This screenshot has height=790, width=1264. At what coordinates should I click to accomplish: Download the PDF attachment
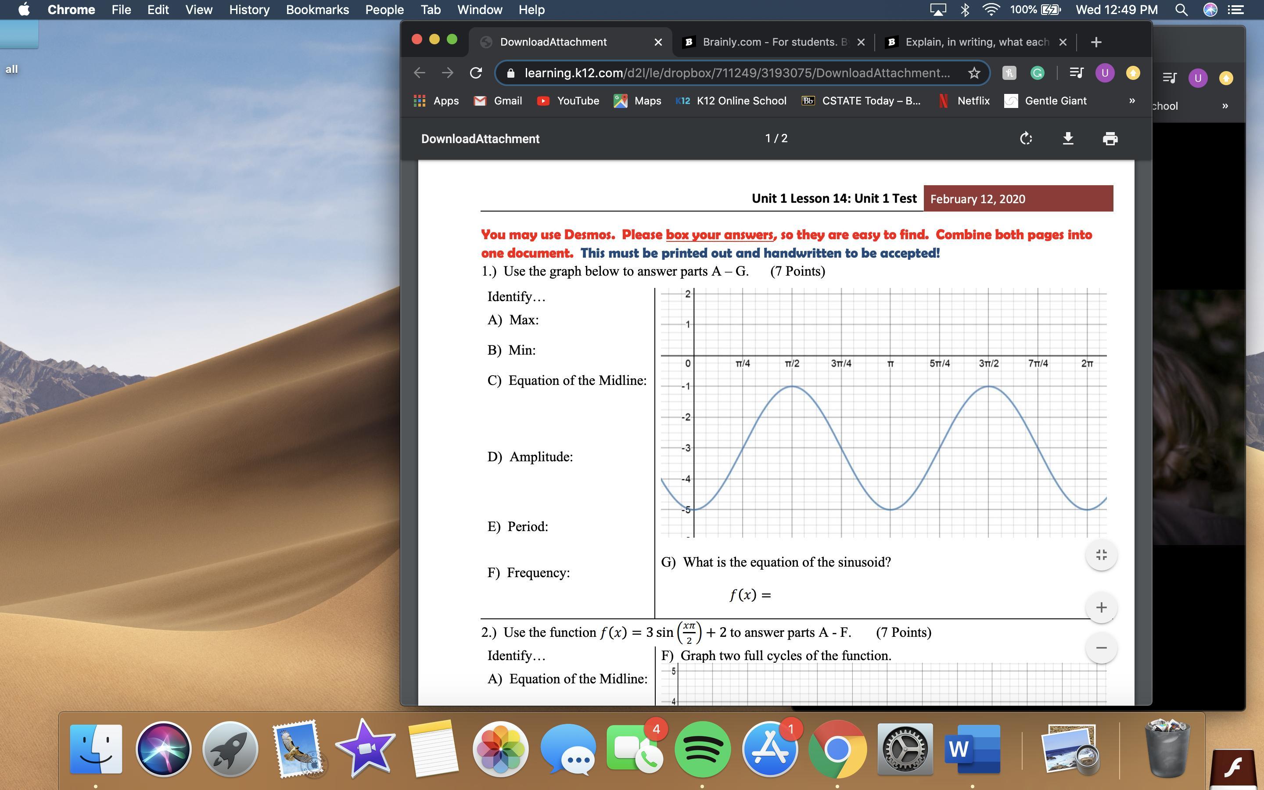tap(1068, 138)
